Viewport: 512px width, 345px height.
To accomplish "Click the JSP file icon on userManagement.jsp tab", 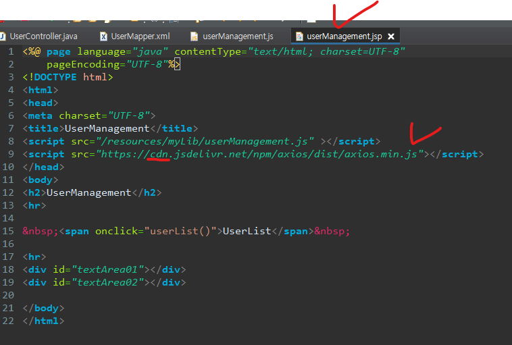I will coord(299,36).
